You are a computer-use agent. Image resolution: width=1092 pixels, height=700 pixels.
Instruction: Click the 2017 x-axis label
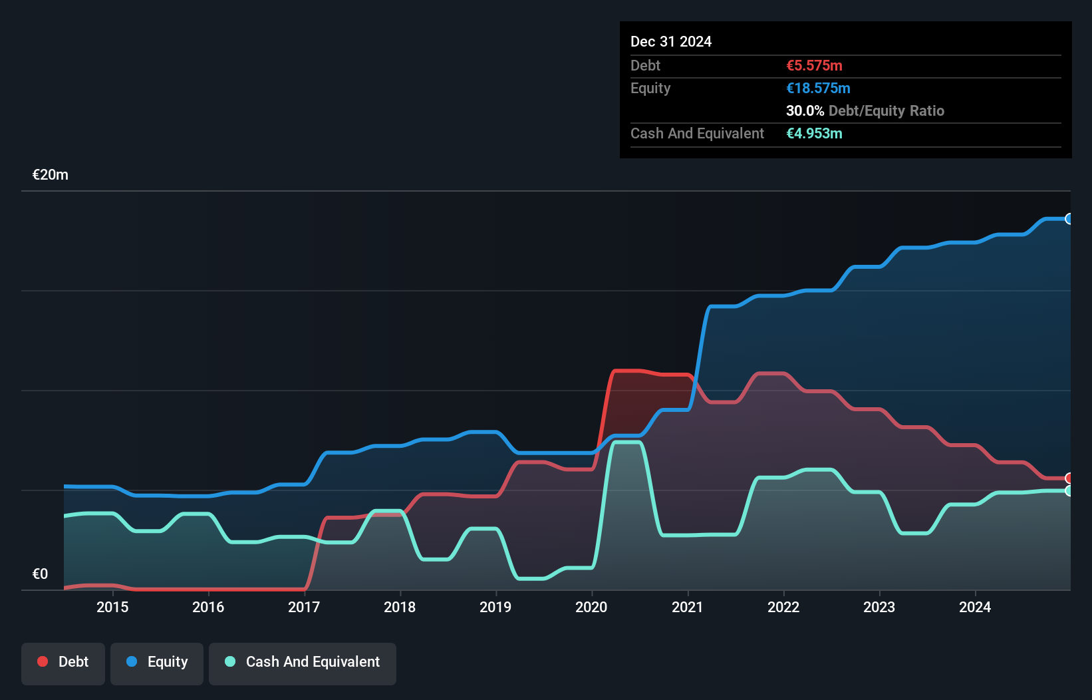tap(304, 607)
